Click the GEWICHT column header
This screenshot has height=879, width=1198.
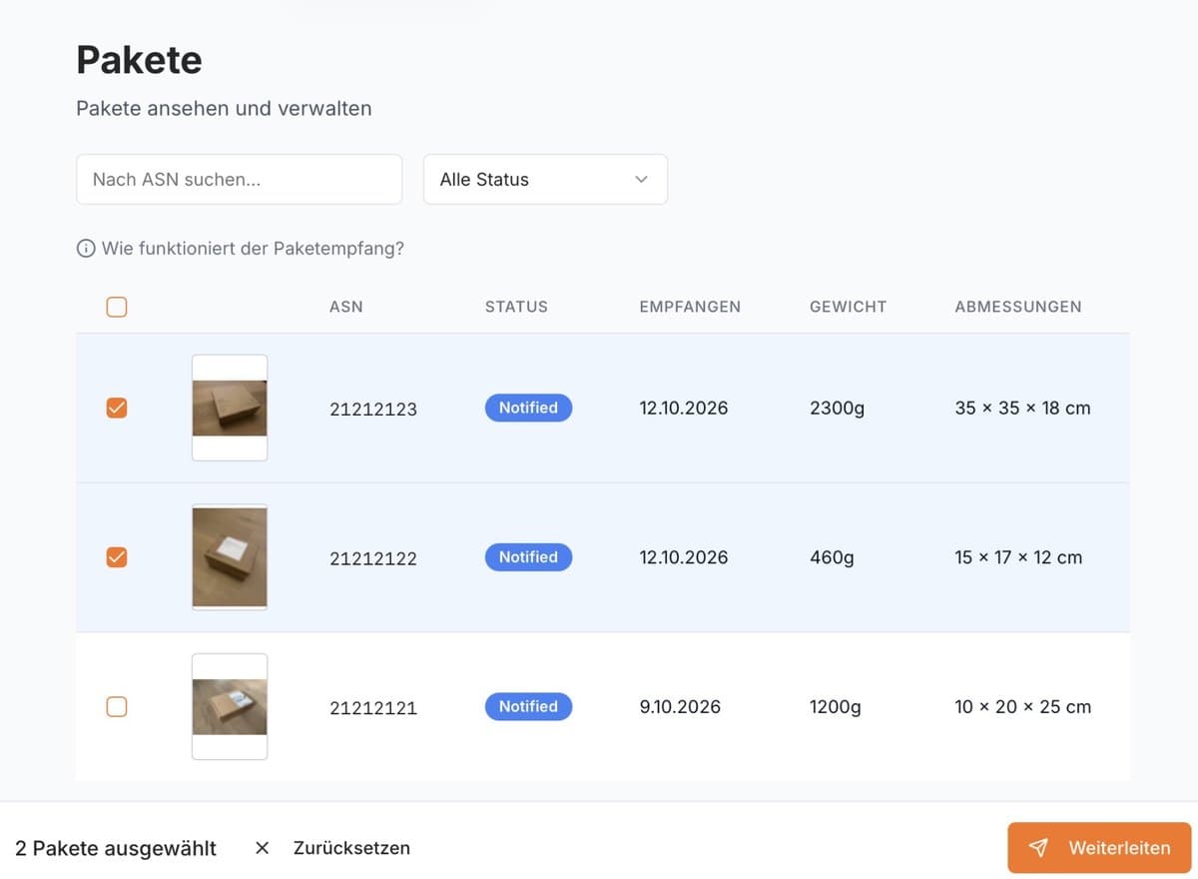tap(848, 307)
